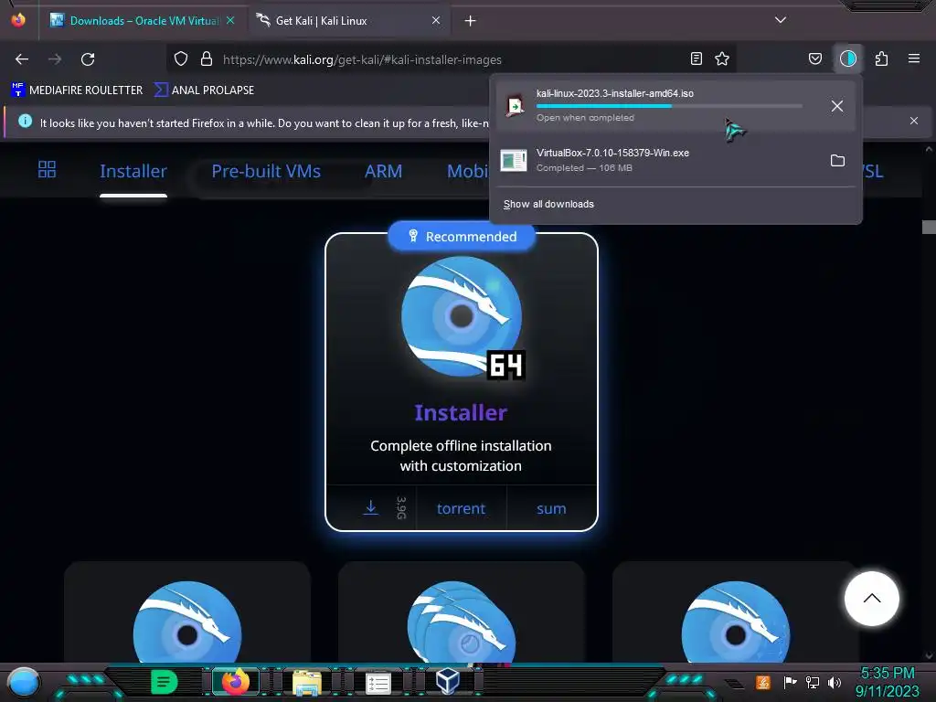This screenshot has height=702, width=936.
Task: Switch to Downloads – Oracle VM VirtualBox tab
Action: (142, 21)
